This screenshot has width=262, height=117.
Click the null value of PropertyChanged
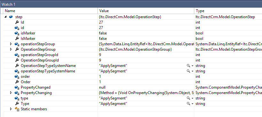102,87
